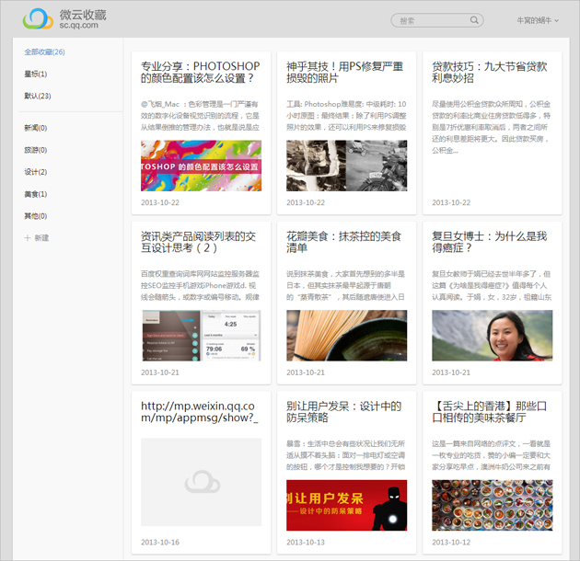The height and width of the screenshot is (561, 580).
Task: Open the 新闻(0) category
Action: [36, 128]
